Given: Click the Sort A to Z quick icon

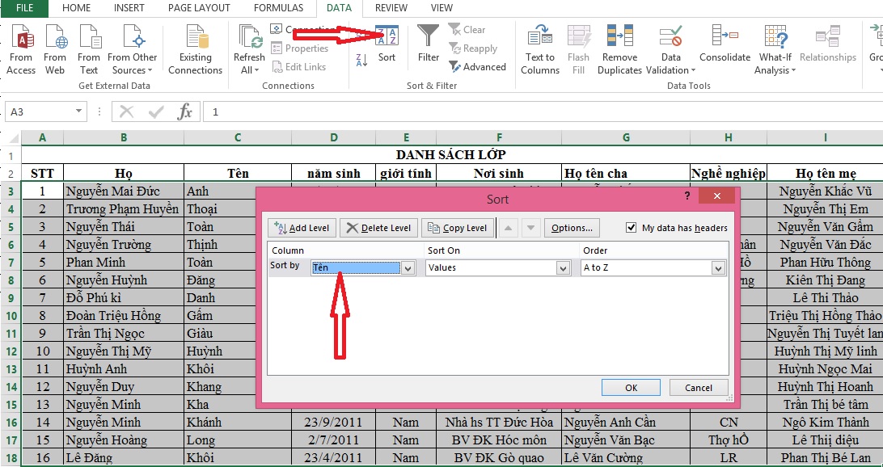Looking at the screenshot, I should point(361,36).
